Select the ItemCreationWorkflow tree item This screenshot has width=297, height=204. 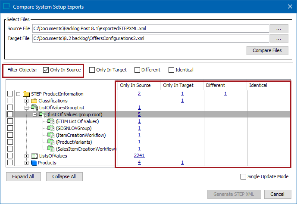[x=80, y=135]
